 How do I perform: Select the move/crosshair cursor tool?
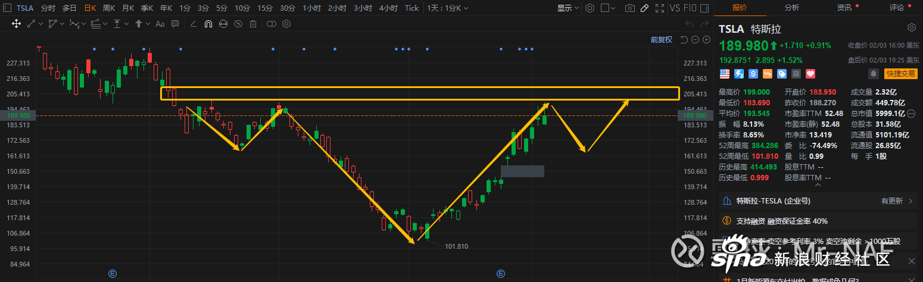pos(16,24)
